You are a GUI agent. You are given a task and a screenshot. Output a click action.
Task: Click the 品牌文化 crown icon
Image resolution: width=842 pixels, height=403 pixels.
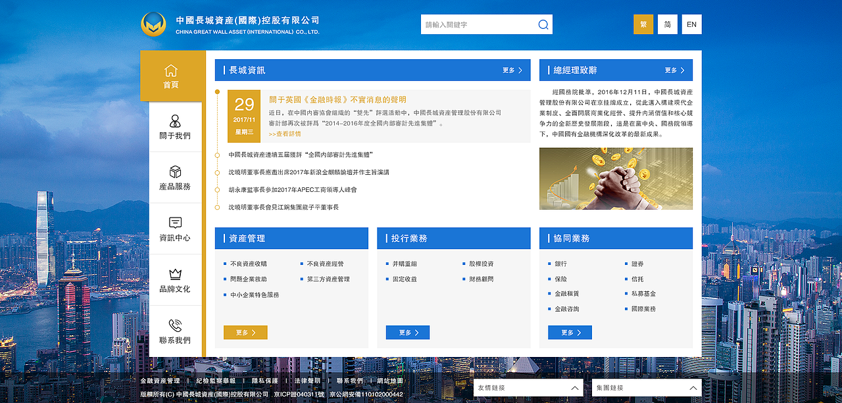(x=175, y=274)
